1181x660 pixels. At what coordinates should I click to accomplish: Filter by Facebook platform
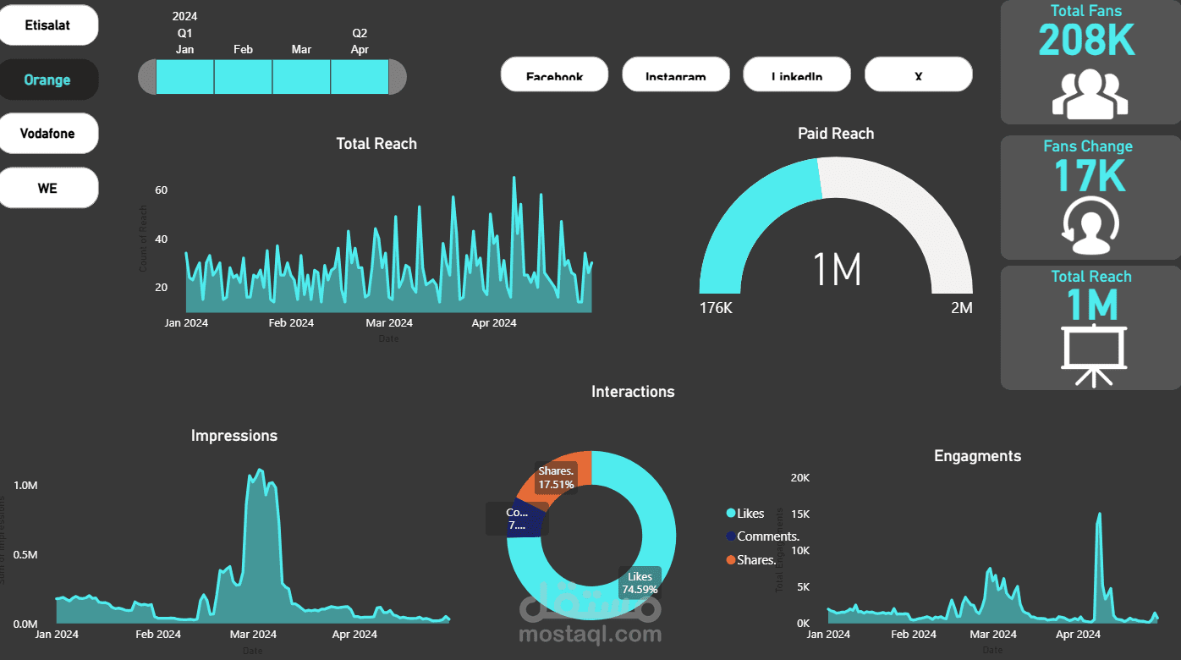pyautogui.click(x=554, y=74)
